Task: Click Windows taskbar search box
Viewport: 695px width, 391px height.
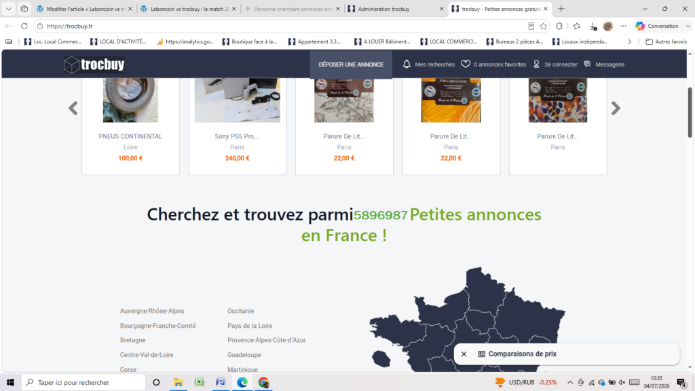Action: [83, 382]
